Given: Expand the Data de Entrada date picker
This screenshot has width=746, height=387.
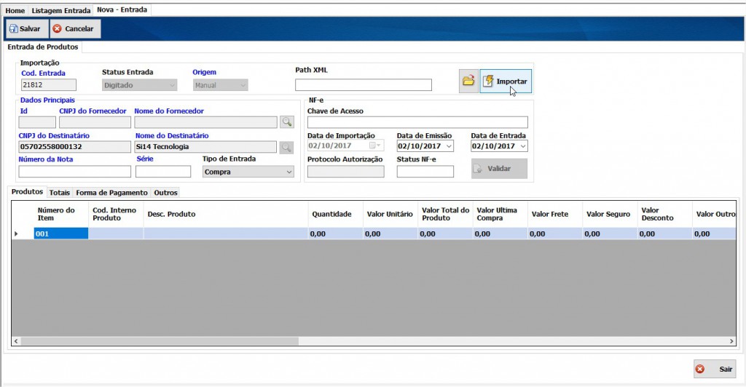Looking at the screenshot, I should click(522, 146).
